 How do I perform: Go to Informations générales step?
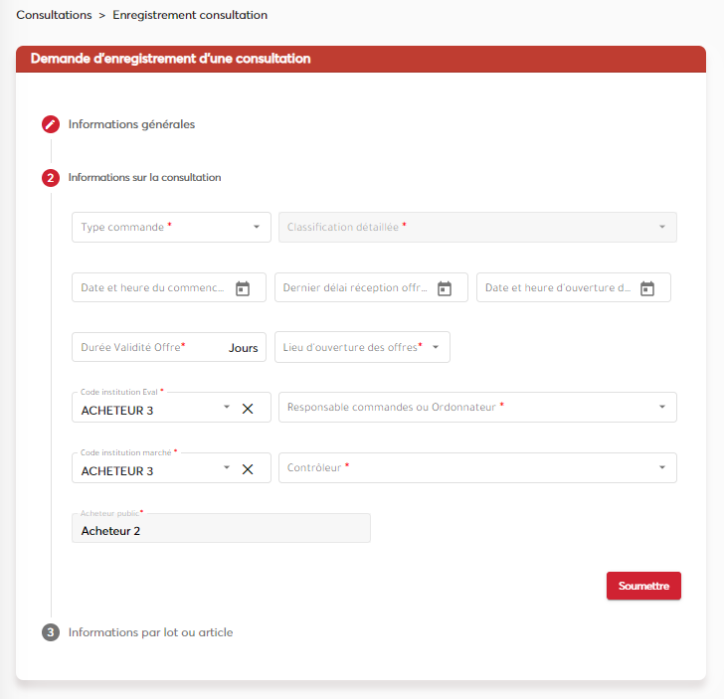[x=131, y=124]
